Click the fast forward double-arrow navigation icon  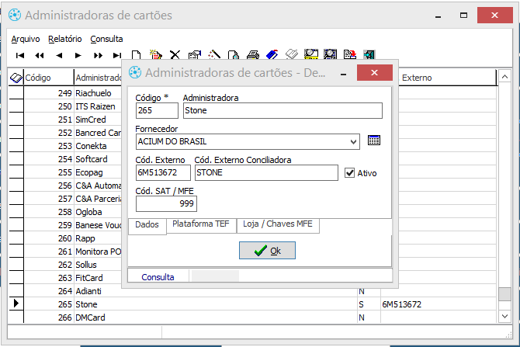click(98, 55)
